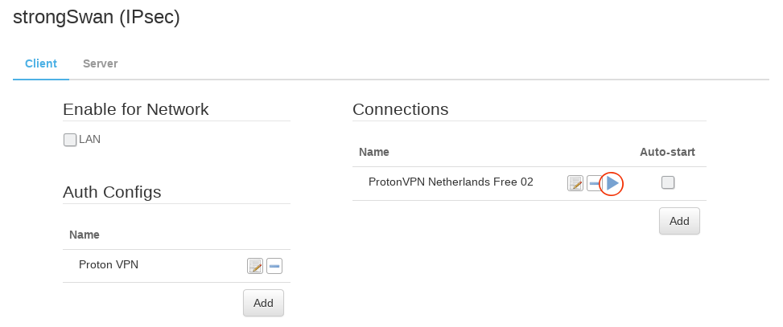Toggle Auto-start for ProtonVPN Netherlands connection
Viewport: 783px width, 327px height.
[668, 183]
